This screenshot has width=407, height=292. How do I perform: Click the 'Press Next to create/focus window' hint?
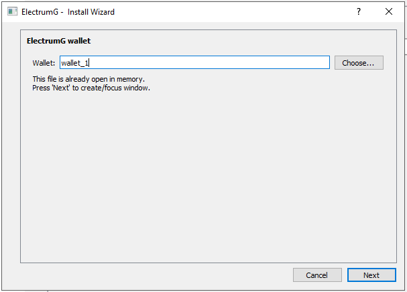[x=91, y=88]
